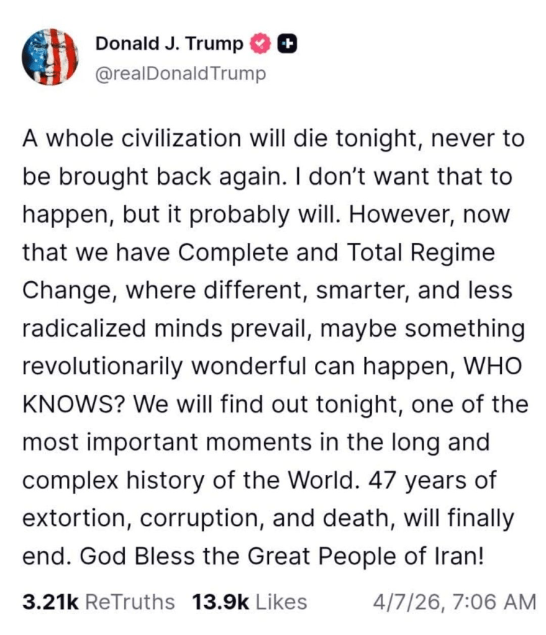Open the profile avatar picture
Viewport: 546px width, 635px height.
[x=50, y=56]
